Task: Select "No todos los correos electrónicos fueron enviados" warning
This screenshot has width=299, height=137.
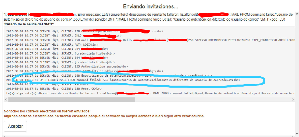Action: point(47,111)
